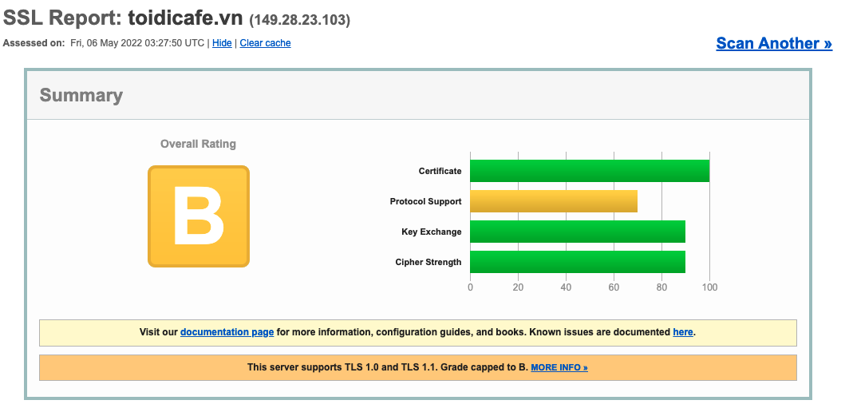This screenshot has height=416, width=849.
Task: Click the green Certificate score bar
Action: click(x=590, y=171)
